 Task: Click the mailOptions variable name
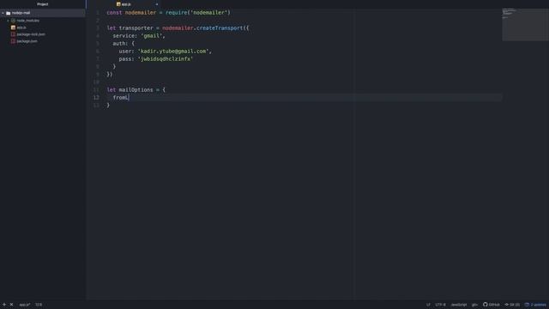(136, 89)
